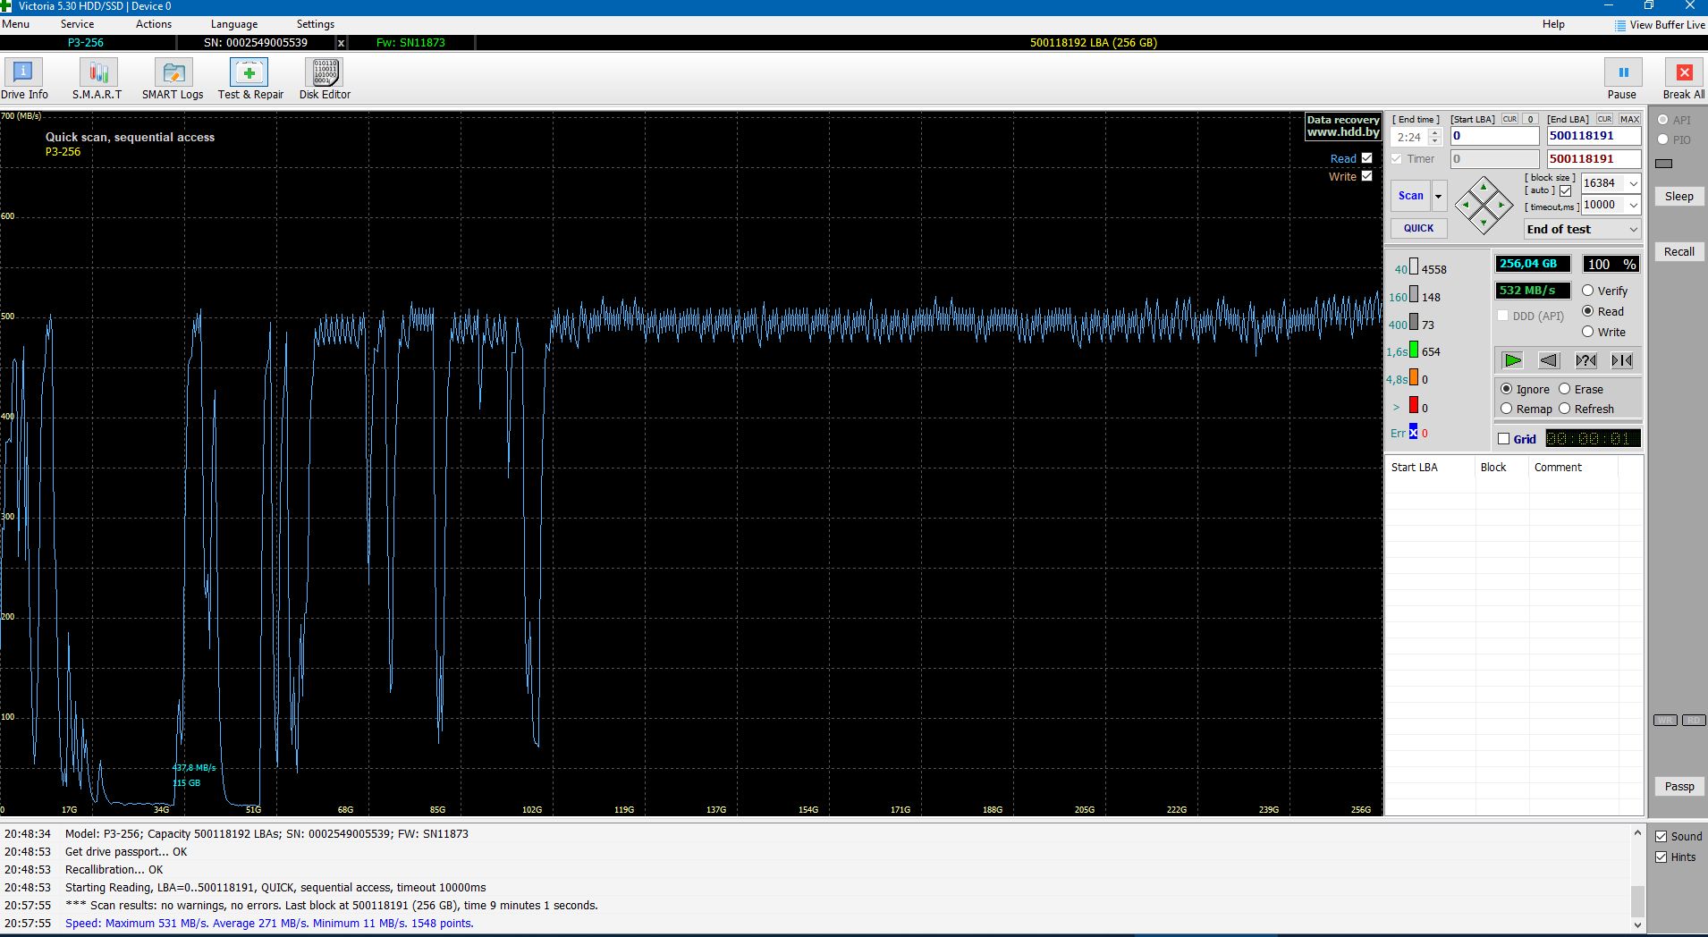Enable the Grid checkbox
This screenshot has width=1708, height=937.
coord(1504,439)
